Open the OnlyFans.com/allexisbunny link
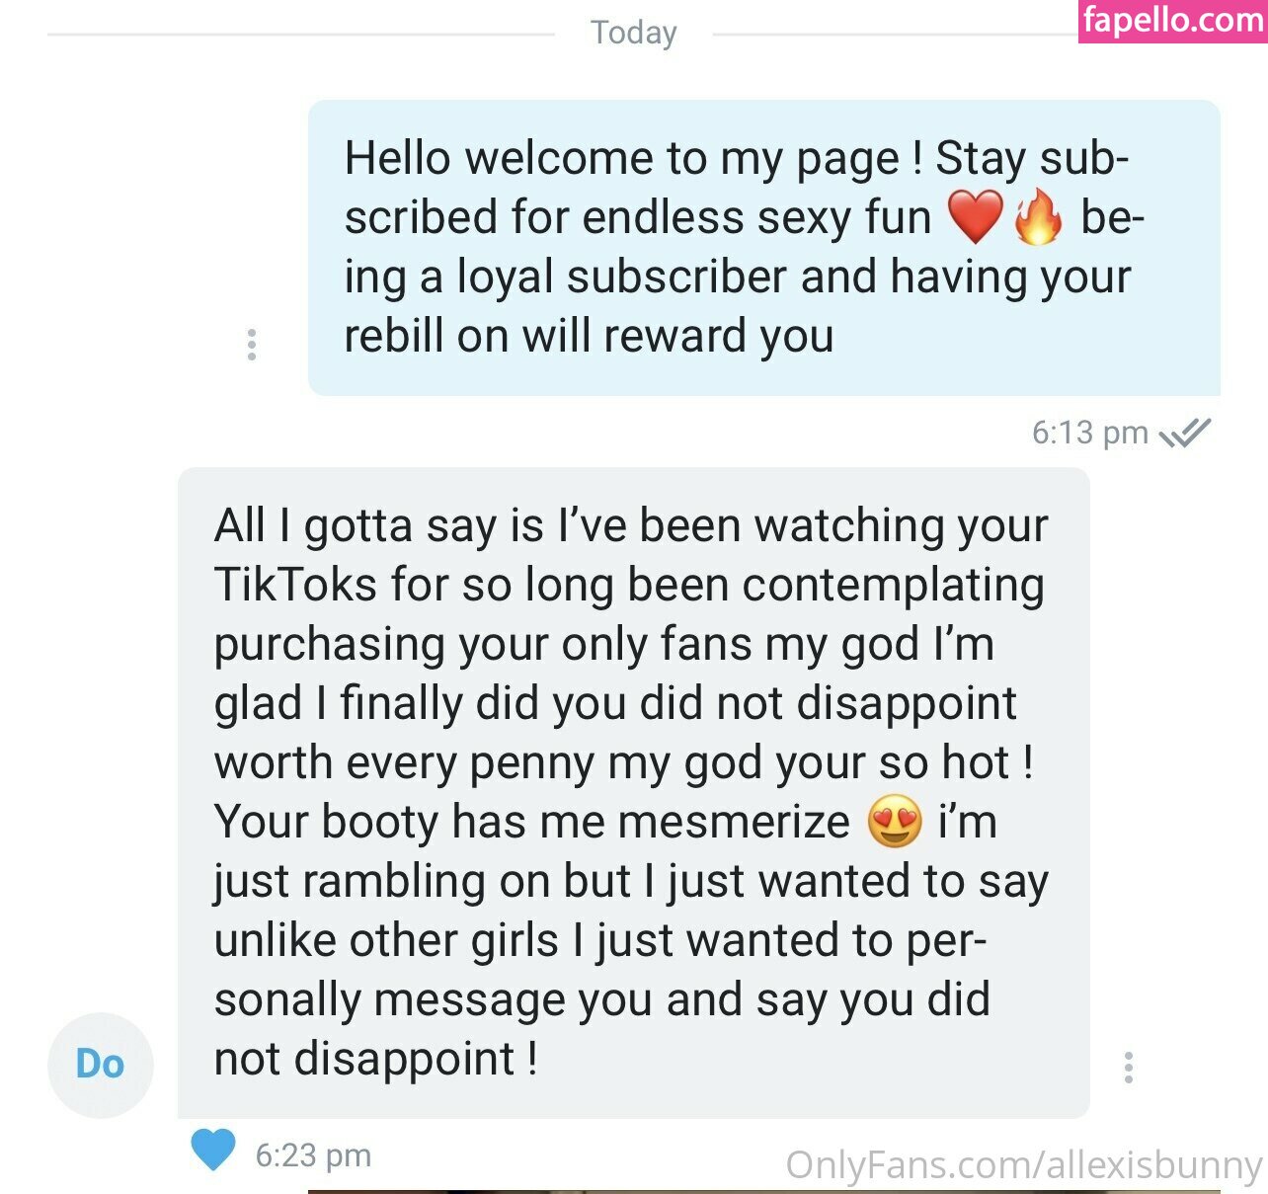The height and width of the screenshot is (1194, 1268). click(x=1024, y=1165)
